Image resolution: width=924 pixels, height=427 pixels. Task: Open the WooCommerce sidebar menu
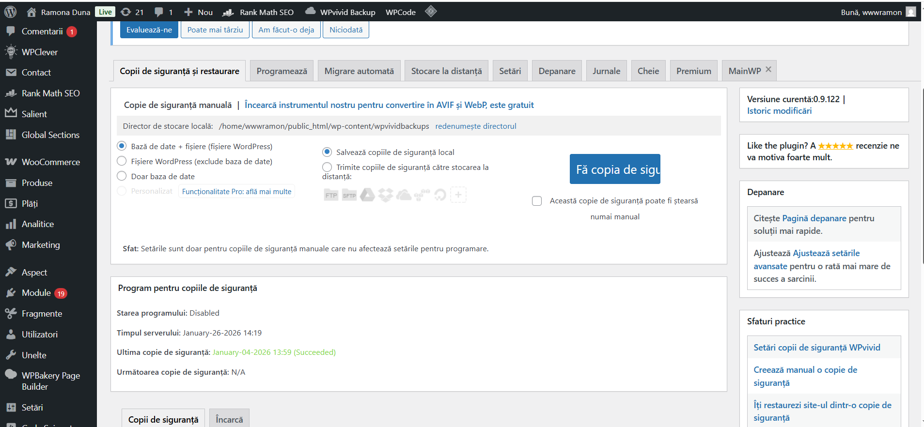coord(50,162)
